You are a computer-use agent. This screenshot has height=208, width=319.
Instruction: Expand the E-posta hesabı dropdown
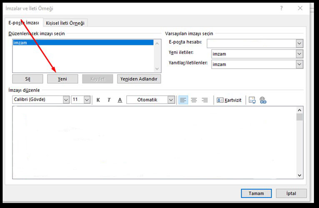299,43
